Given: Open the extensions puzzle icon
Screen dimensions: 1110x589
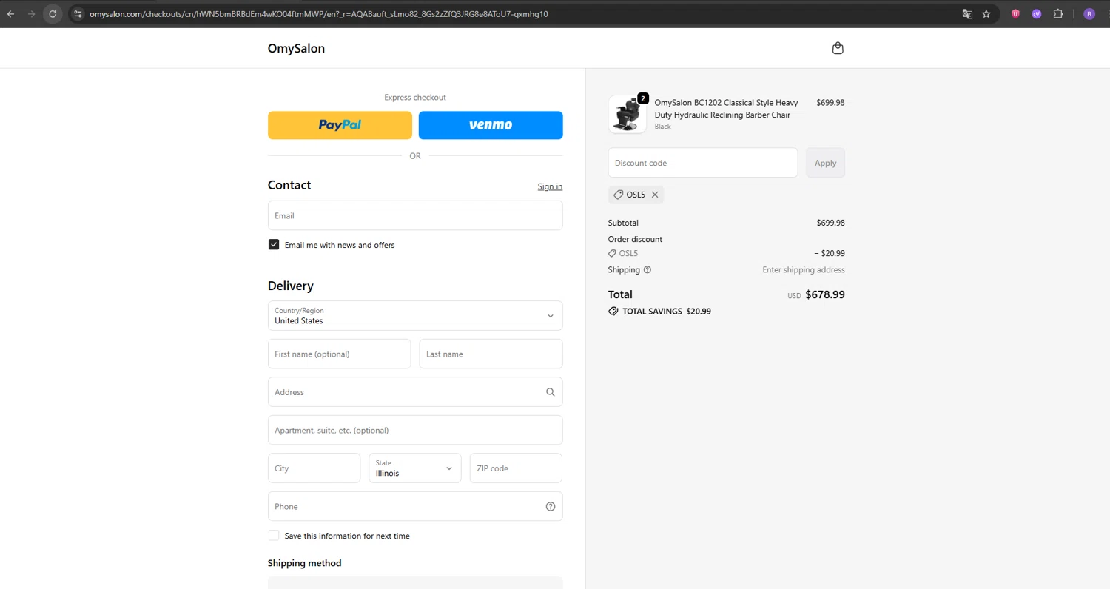Looking at the screenshot, I should [1058, 13].
